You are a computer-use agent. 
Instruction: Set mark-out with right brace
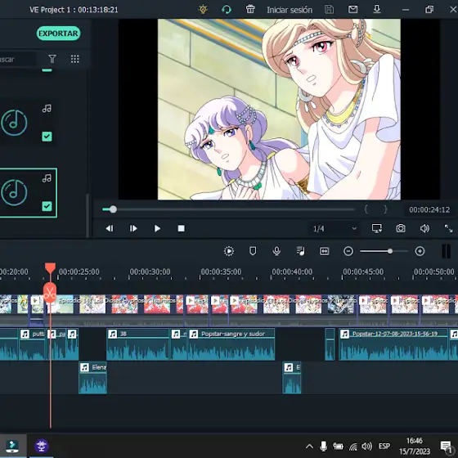point(385,209)
